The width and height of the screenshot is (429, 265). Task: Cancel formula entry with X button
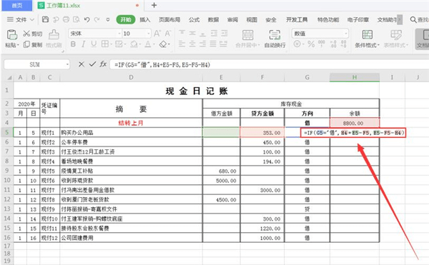(82, 64)
